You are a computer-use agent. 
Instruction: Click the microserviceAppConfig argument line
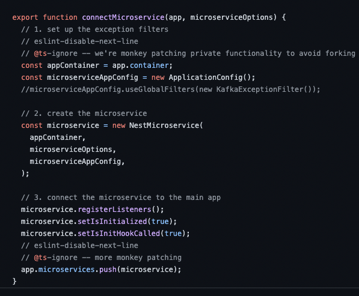77,162
